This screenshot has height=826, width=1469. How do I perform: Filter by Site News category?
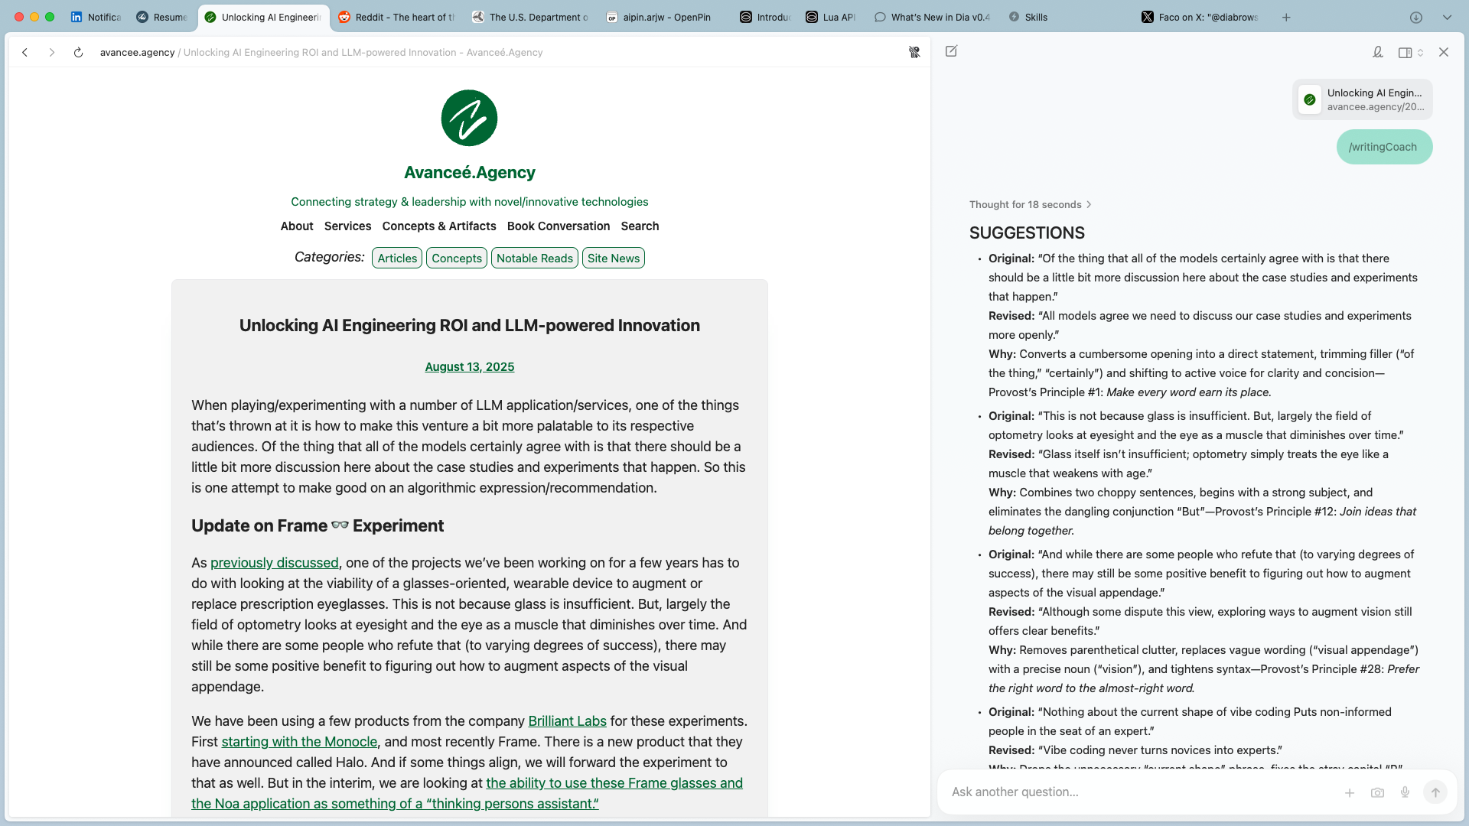(614, 258)
